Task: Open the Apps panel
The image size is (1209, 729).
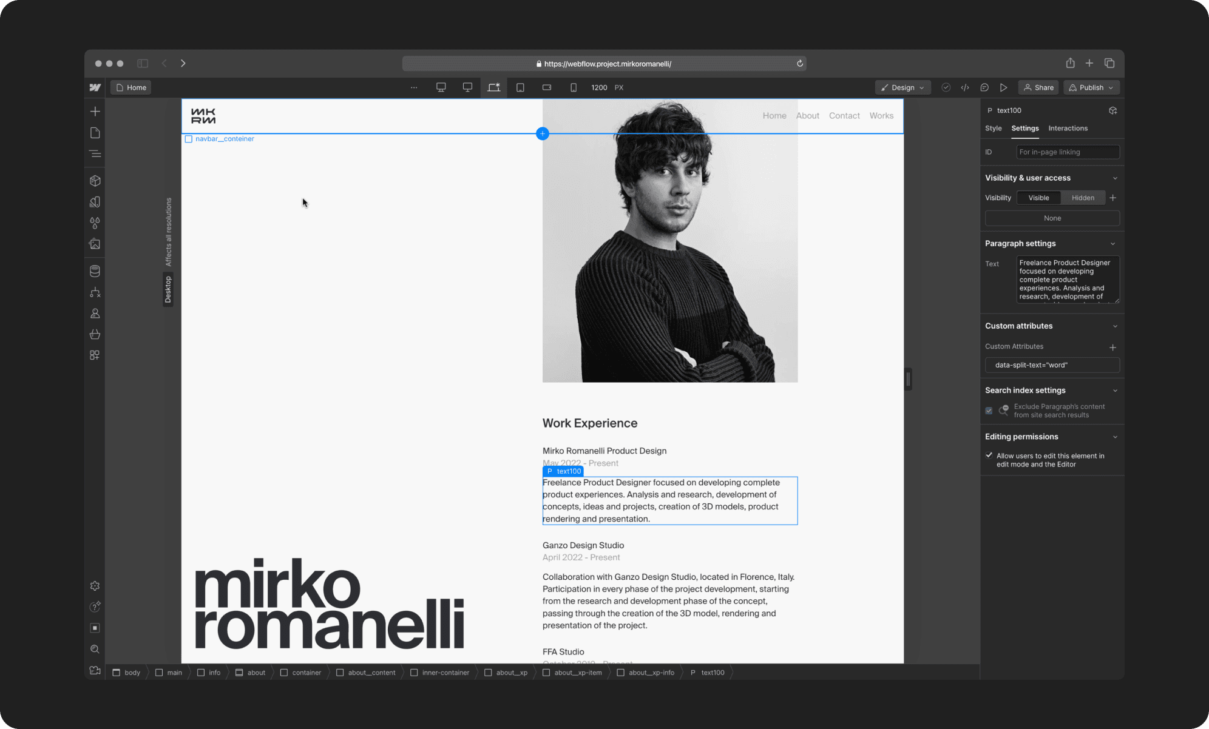Action: pyautogui.click(x=95, y=355)
